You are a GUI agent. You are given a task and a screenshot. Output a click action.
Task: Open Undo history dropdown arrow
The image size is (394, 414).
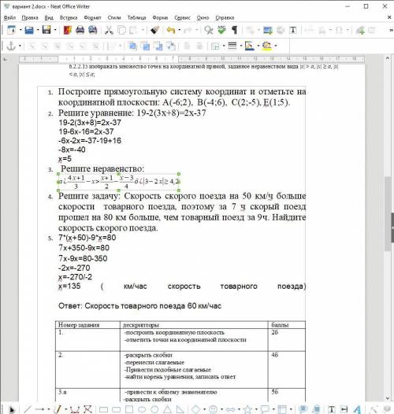[180, 30]
